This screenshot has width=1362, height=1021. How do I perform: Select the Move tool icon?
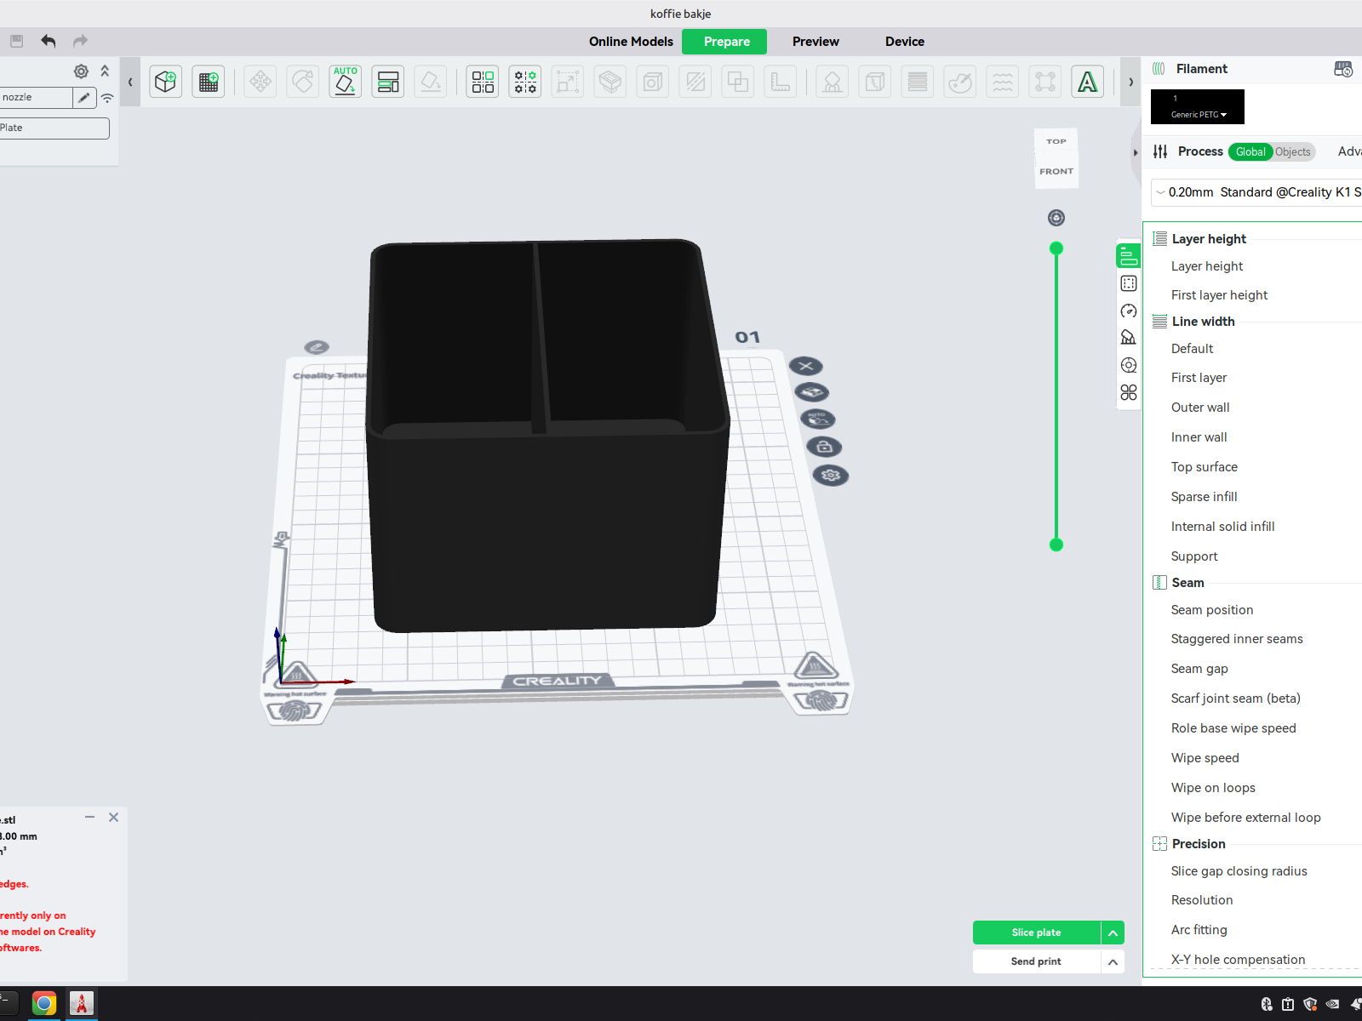point(260,82)
